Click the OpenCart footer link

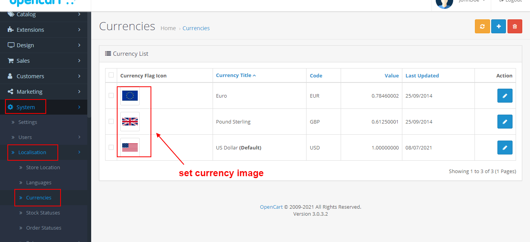point(271,207)
